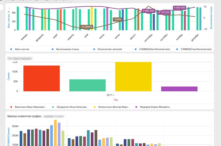This screenshot has height=146, width=221.
Task: Toggle the Лазуренко Илья legend entry
Action: 70,107
